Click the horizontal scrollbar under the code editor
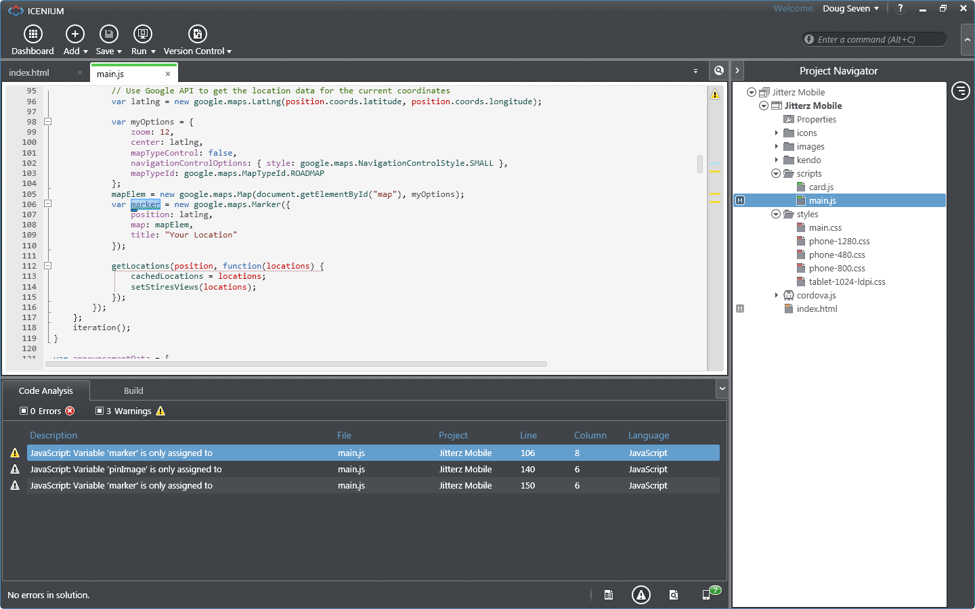Viewport: 975px width, 609px height. [x=296, y=364]
